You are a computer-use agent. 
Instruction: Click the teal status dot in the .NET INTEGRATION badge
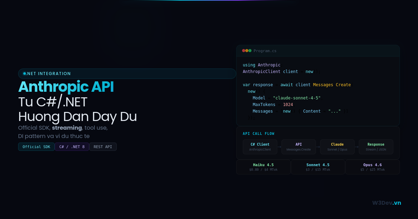point(24,73)
